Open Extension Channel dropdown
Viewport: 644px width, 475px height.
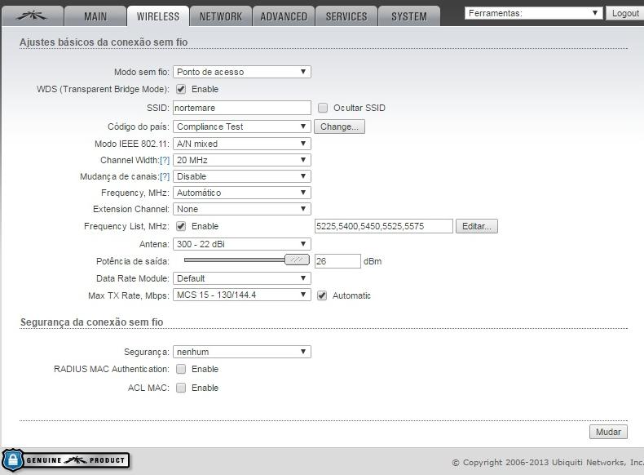pos(242,209)
